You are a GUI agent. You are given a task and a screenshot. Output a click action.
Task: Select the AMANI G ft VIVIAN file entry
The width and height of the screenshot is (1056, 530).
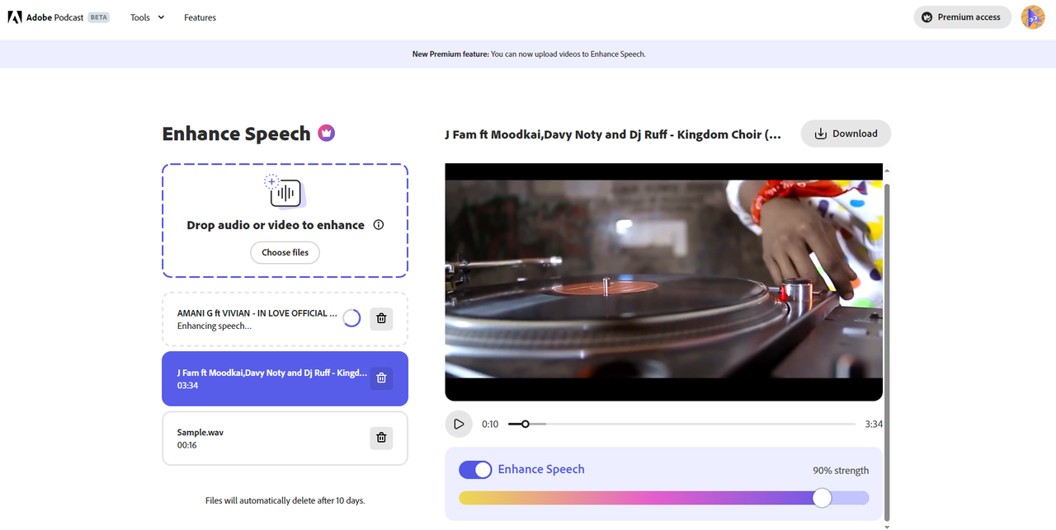coord(285,319)
